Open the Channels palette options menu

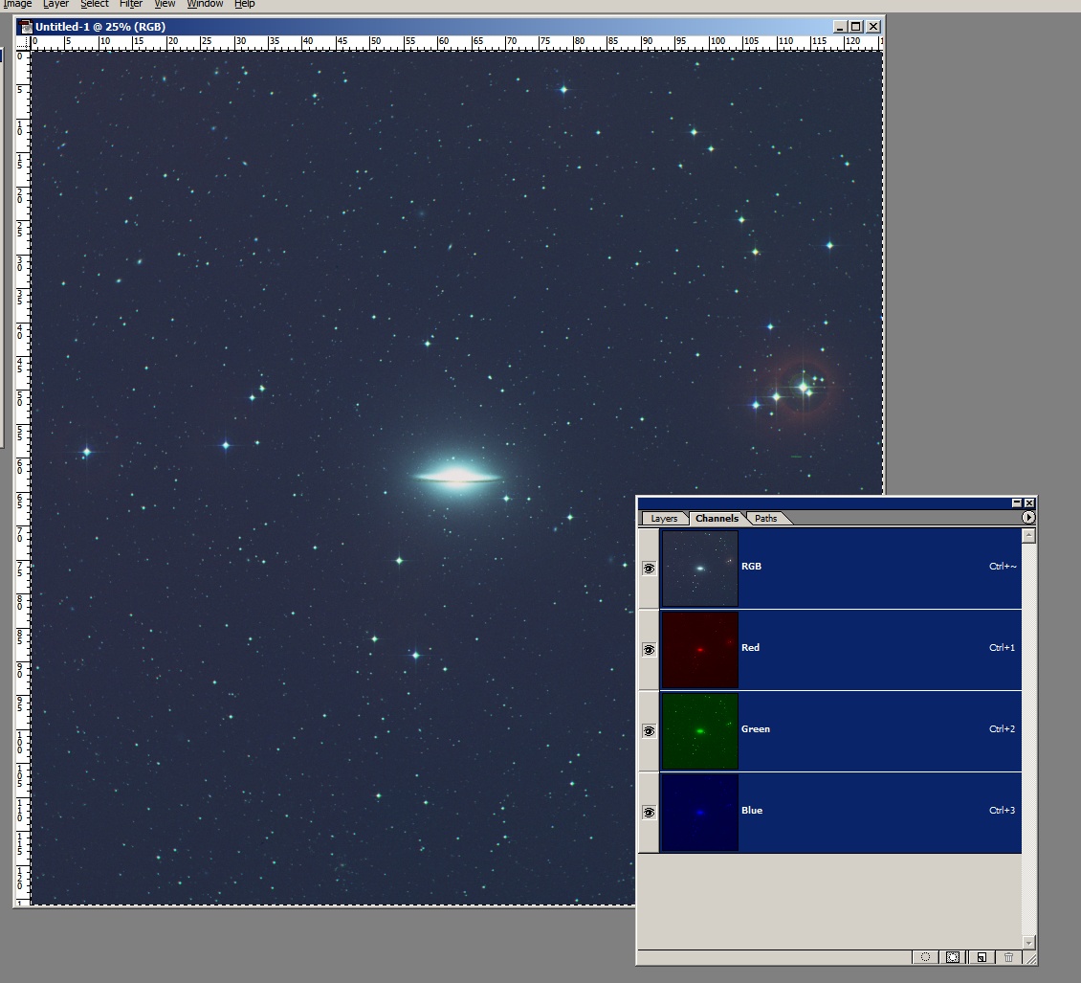(x=1028, y=518)
